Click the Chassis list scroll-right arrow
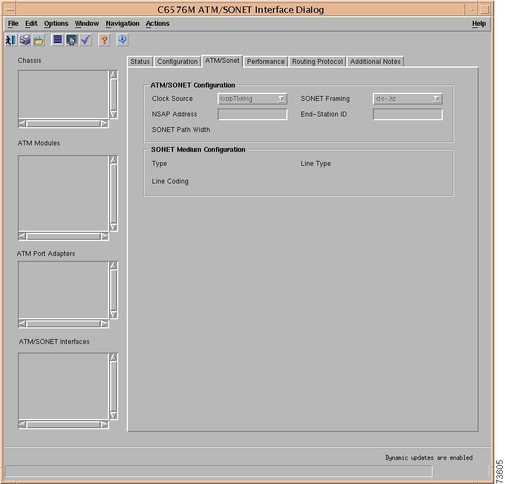Screen dimensions: 505x484 coord(104,123)
